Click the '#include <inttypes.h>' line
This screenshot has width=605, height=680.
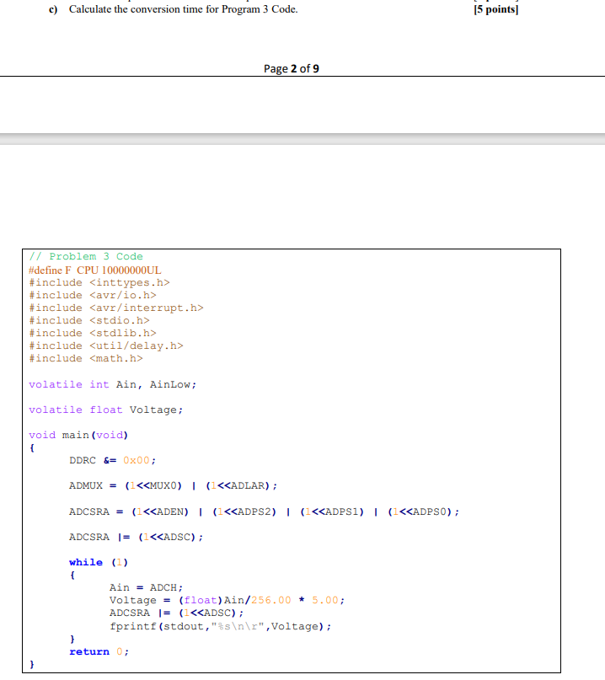(x=99, y=283)
